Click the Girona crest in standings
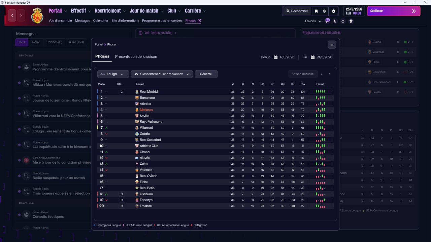431x242 pixels. 137,152
